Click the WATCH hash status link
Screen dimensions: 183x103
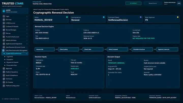click(38, 63)
